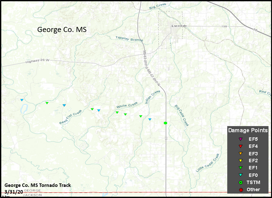Click the Damage Points legend title

[248, 131]
